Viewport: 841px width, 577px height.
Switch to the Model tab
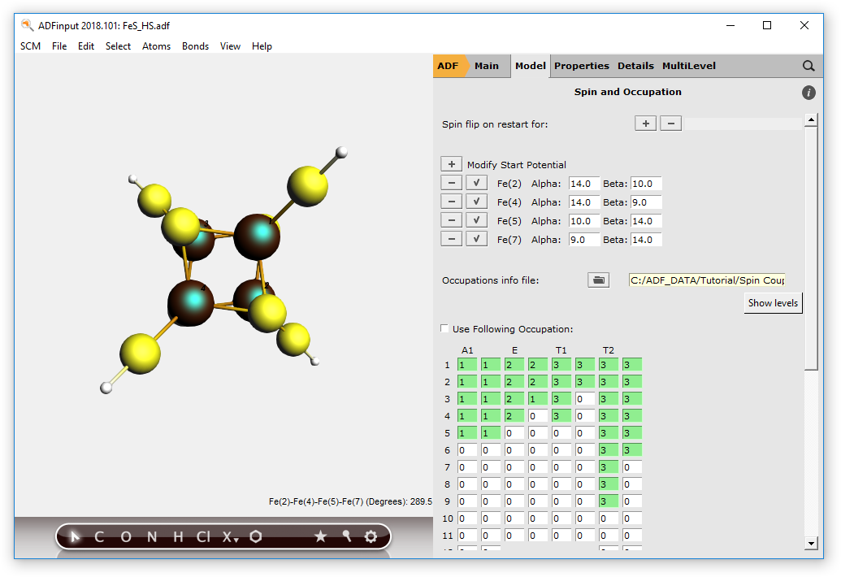pos(530,66)
